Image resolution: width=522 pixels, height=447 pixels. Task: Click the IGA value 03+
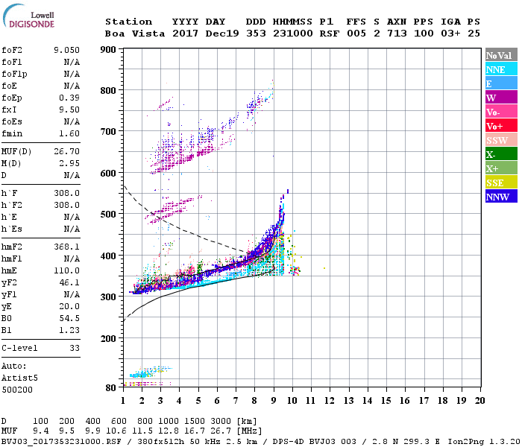pos(450,34)
